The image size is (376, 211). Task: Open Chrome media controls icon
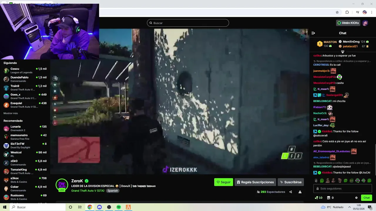357,12
